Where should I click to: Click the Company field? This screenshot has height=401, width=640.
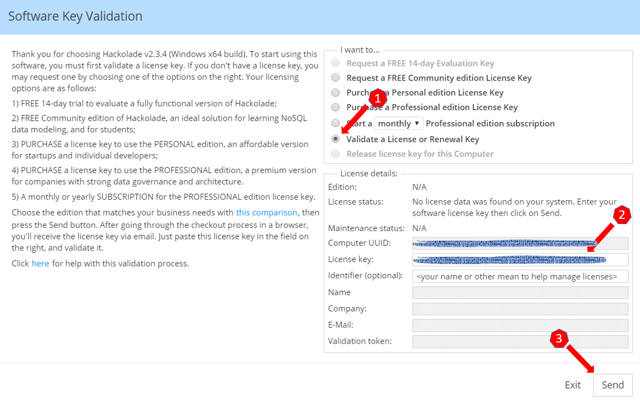(x=520, y=309)
